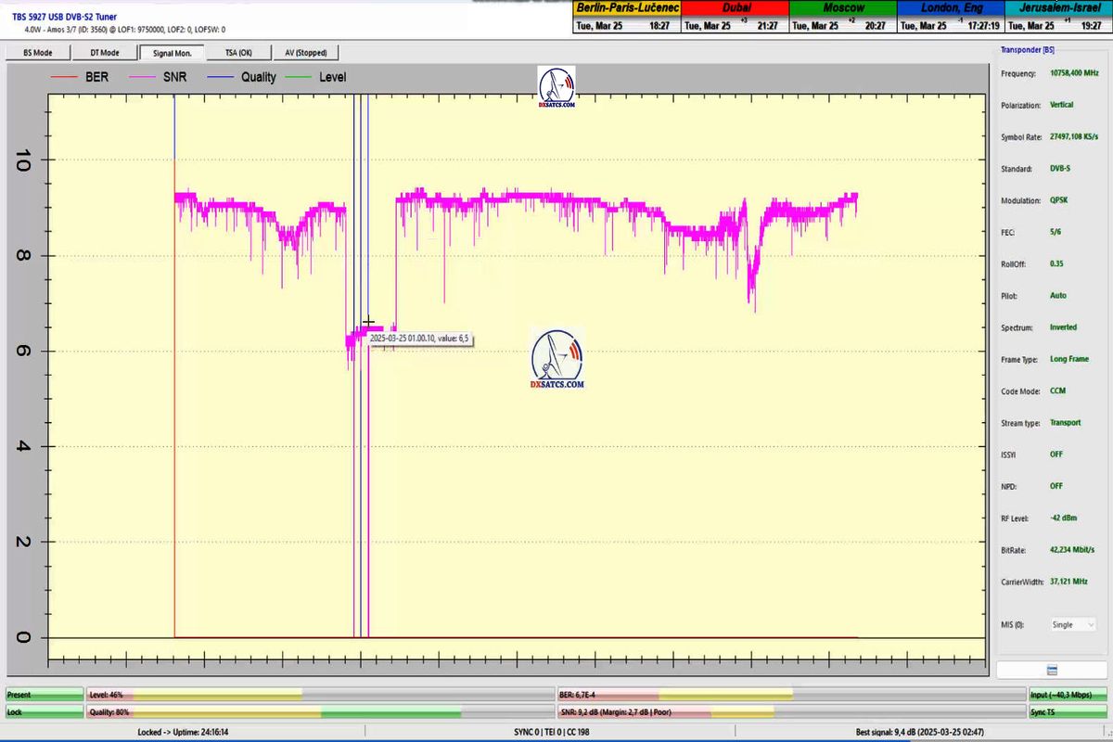Switch to the BS Mode tab

click(x=38, y=53)
